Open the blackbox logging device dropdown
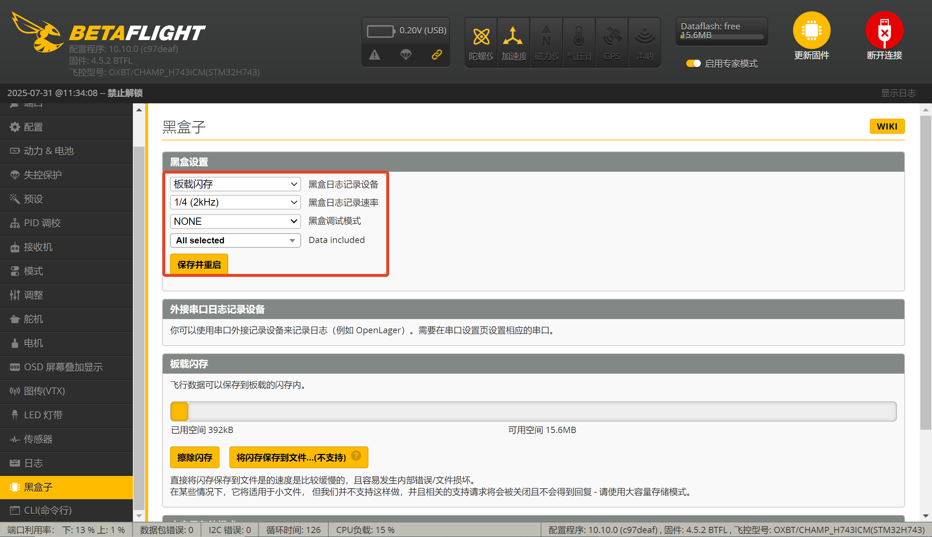Image resolution: width=932 pixels, height=537 pixels. click(235, 184)
